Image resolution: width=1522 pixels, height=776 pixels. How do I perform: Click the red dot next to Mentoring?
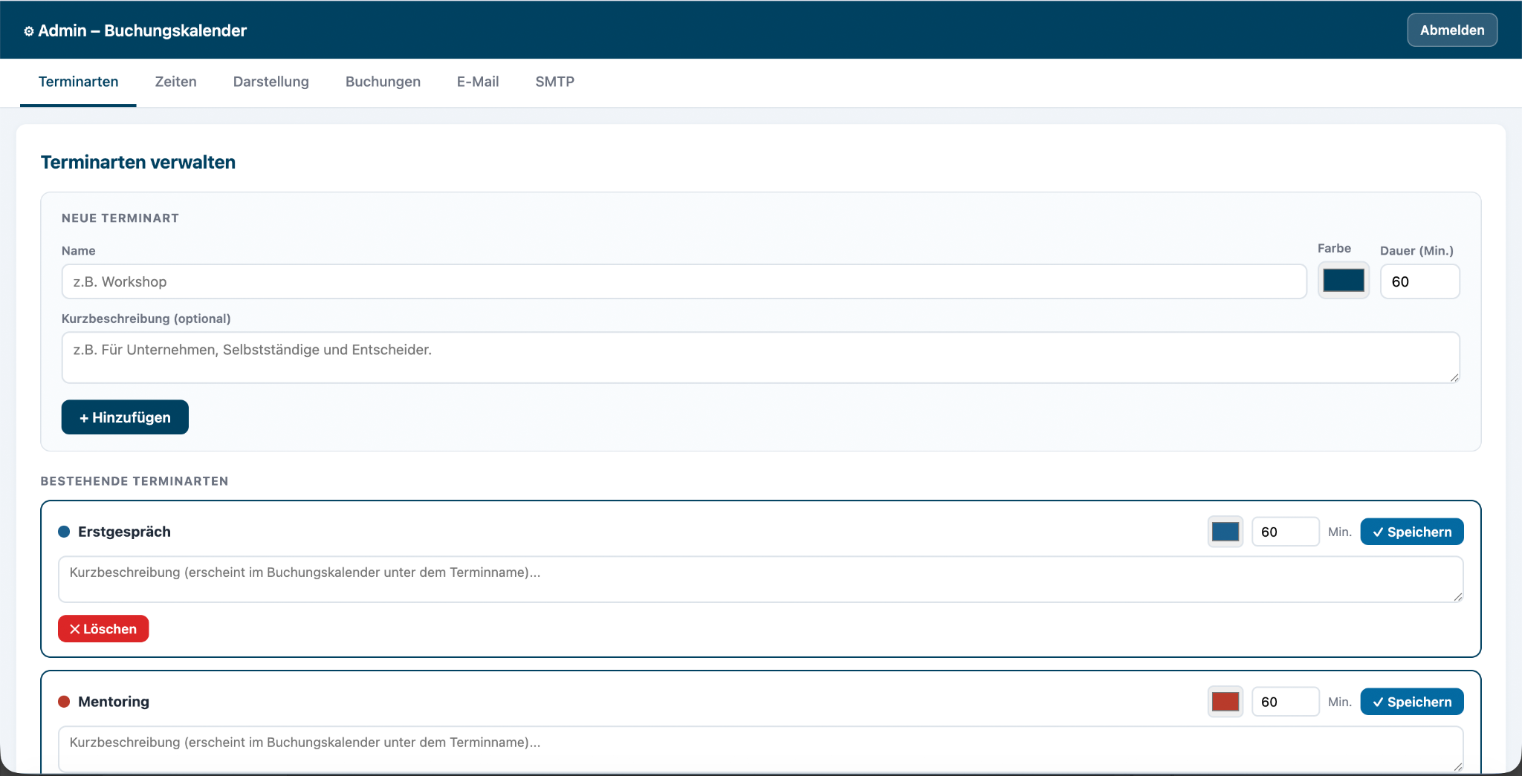(64, 702)
